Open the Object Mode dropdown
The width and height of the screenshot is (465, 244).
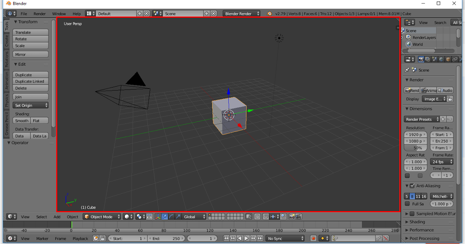click(x=102, y=217)
